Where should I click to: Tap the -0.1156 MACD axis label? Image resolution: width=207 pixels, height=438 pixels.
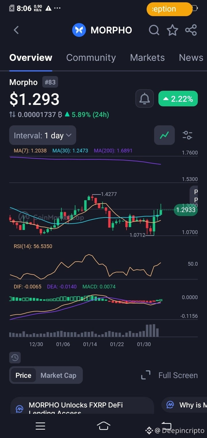click(x=189, y=316)
